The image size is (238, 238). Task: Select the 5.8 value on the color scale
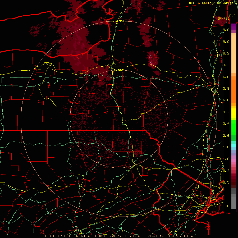click(x=226, y=89)
